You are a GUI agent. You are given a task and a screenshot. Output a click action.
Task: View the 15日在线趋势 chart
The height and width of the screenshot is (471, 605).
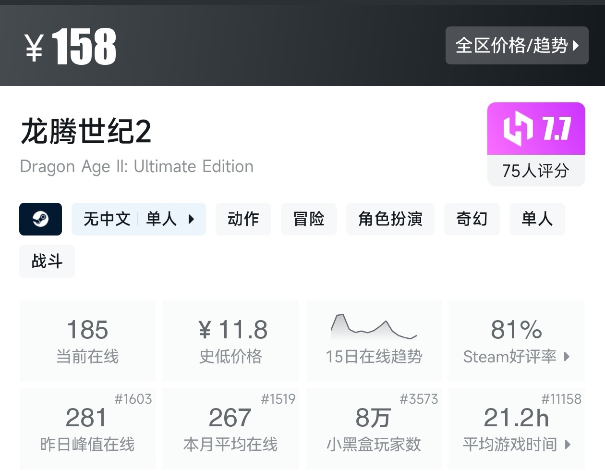click(374, 340)
